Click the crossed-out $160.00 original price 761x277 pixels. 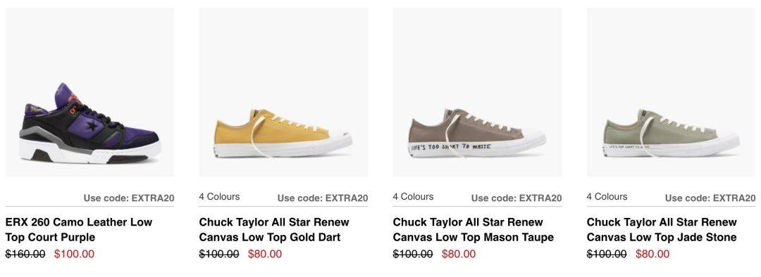pyautogui.click(x=25, y=255)
